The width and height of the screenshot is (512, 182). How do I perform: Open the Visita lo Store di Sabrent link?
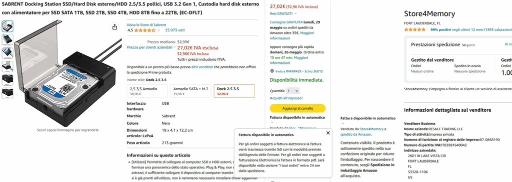point(146,25)
